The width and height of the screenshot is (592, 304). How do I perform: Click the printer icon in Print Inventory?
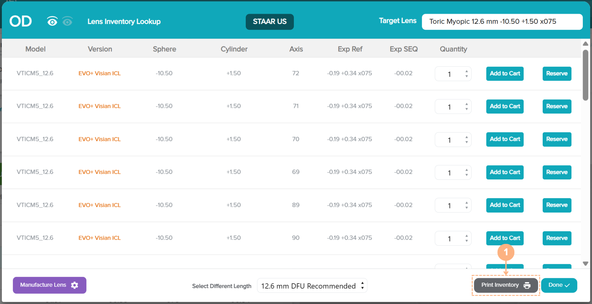pos(527,286)
